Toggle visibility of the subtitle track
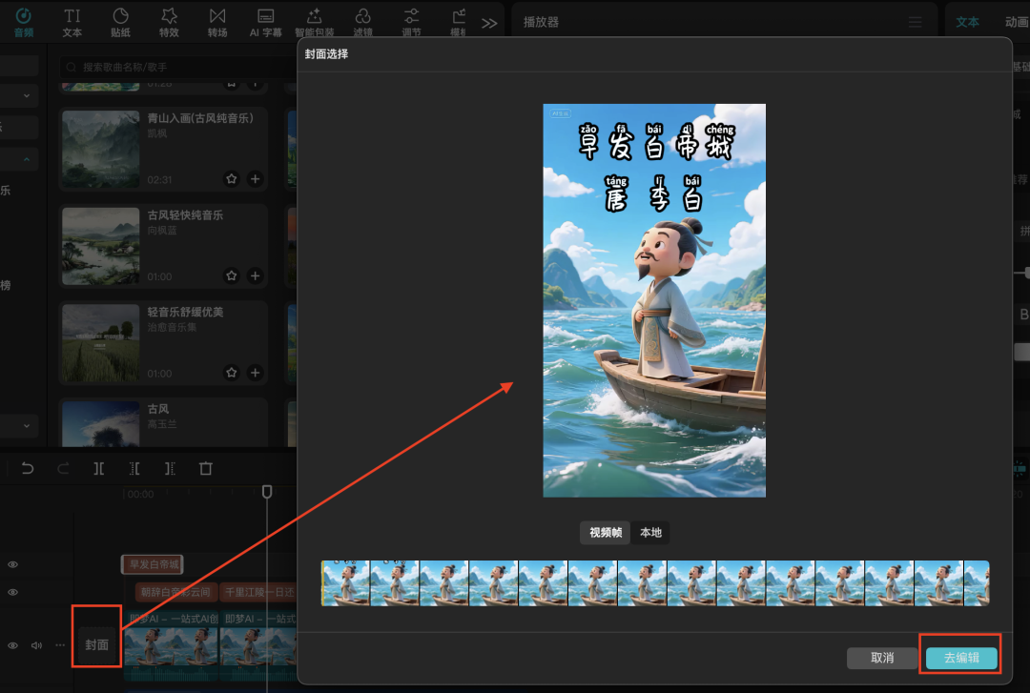The image size is (1030, 693). click(12, 592)
